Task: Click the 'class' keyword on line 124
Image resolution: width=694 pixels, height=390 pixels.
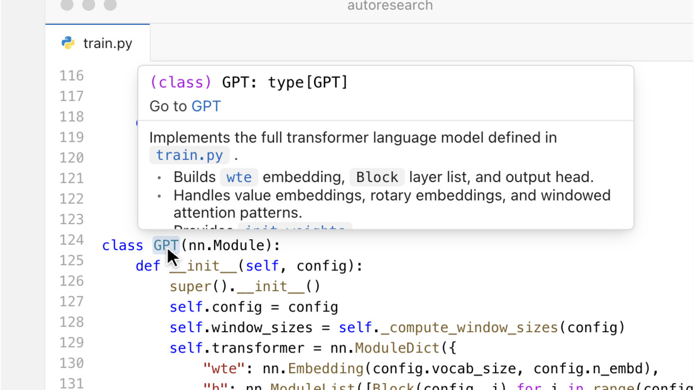Action: pyautogui.click(x=123, y=246)
